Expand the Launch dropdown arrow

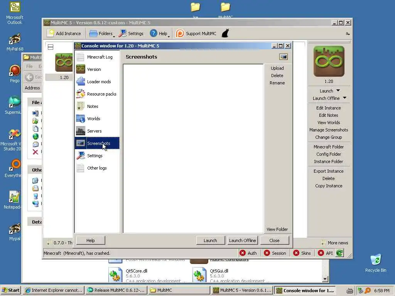[338, 91]
